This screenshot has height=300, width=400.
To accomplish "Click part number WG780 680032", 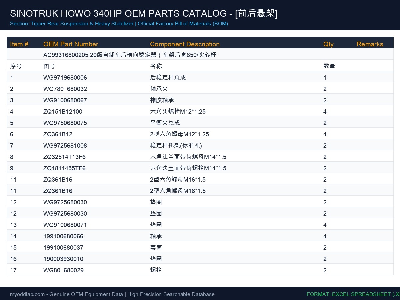I will pyautogui.click(x=65, y=89).
